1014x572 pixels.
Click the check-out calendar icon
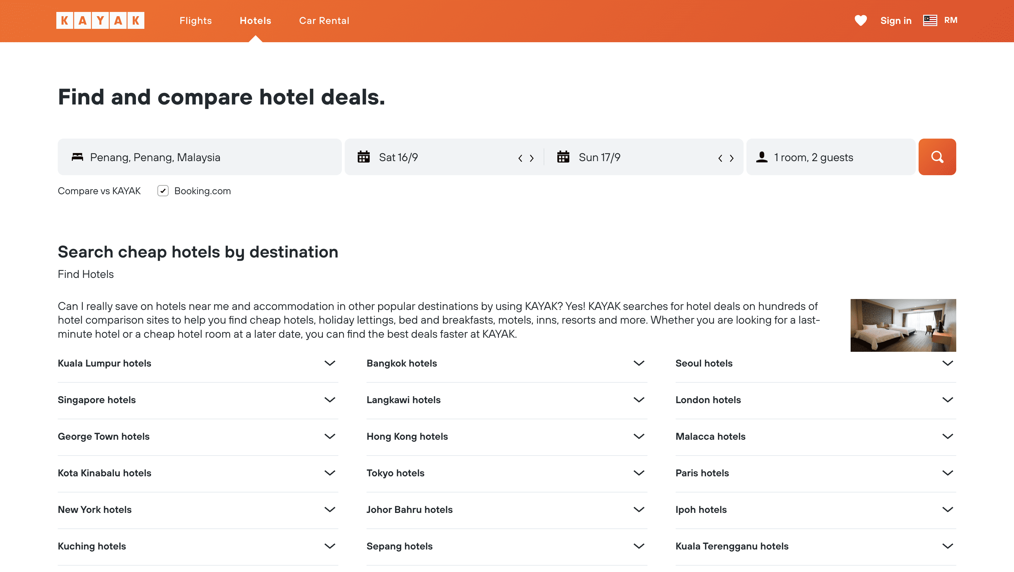[x=564, y=157]
